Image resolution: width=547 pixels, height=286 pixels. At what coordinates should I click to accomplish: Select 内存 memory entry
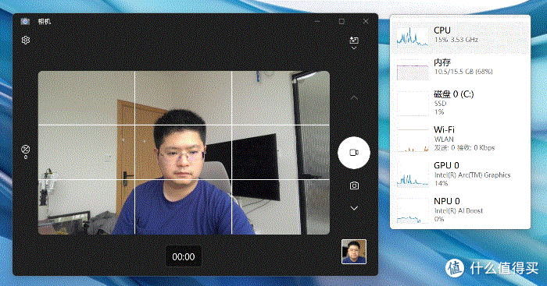tap(460, 69)
